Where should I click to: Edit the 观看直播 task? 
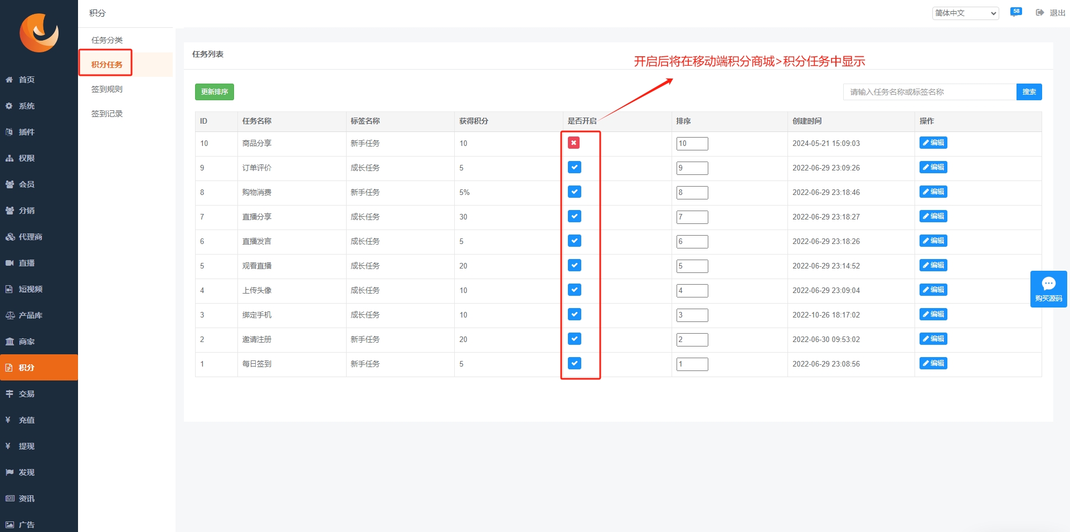tap(933, 265)
